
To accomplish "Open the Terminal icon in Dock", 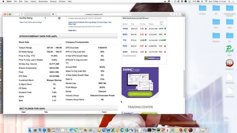I will [149, 130].
